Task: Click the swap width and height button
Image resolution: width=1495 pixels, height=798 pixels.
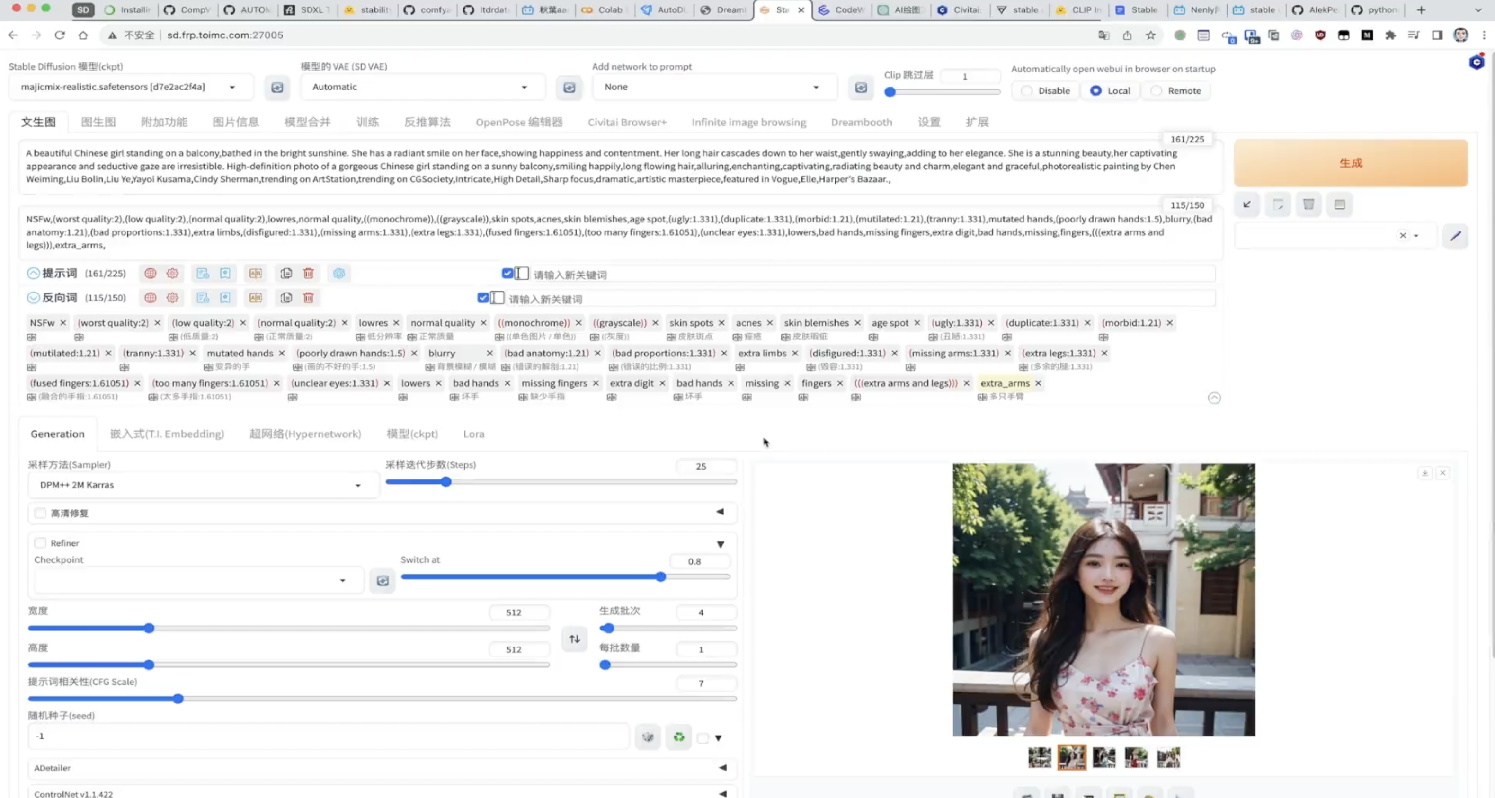Action: click(x=574, y=638)
